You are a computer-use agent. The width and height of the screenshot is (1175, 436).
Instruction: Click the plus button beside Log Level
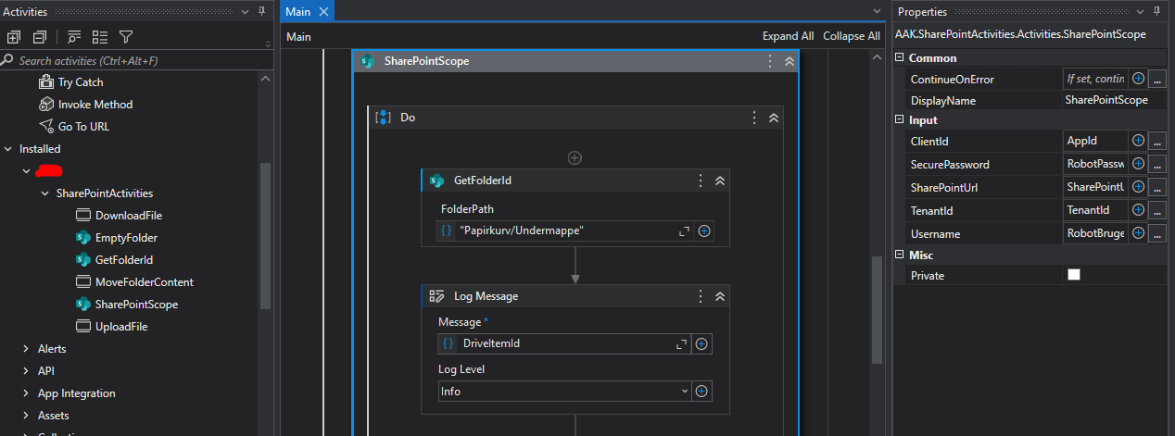(x=702, y=391)
